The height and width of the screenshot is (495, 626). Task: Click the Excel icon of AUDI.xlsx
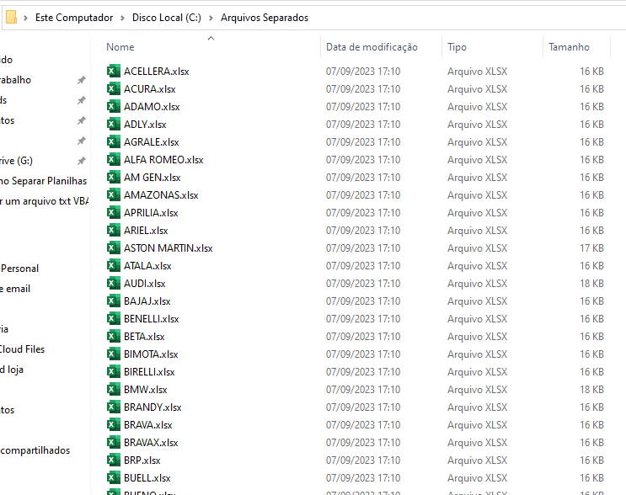(x=114, y=284)
